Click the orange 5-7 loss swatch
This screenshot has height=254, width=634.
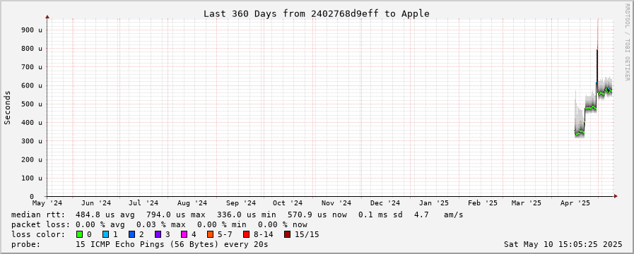tap(210, 234)
